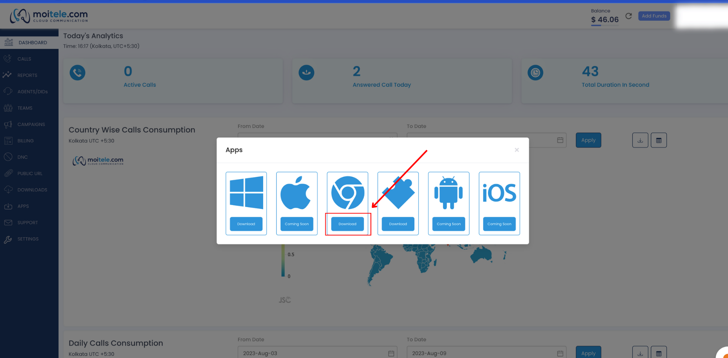728x358 pixels.
Task: Click the Android robot app icon
Action: click(x=449, y=193)
